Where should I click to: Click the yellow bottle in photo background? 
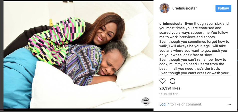coord(51,22)
